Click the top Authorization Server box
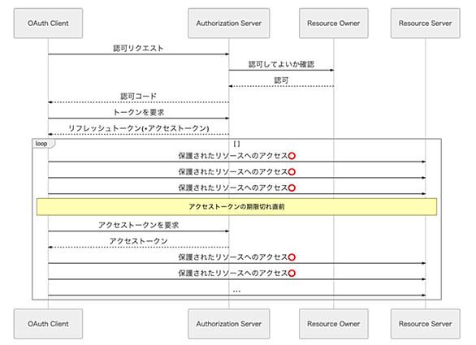476x345 pixels. coord(228,23)
